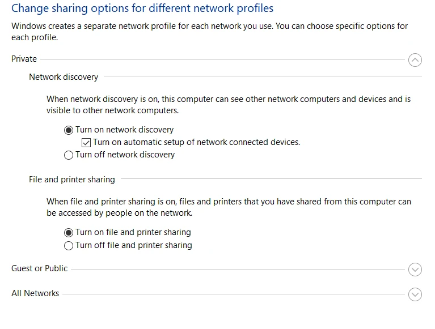Screen dimensions: 435x329
Task: Select Turn off network discovery radio button
Action: click(69, 155)
